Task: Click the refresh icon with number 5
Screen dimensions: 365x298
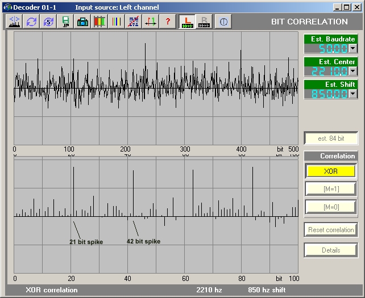Action: [48, 22]
